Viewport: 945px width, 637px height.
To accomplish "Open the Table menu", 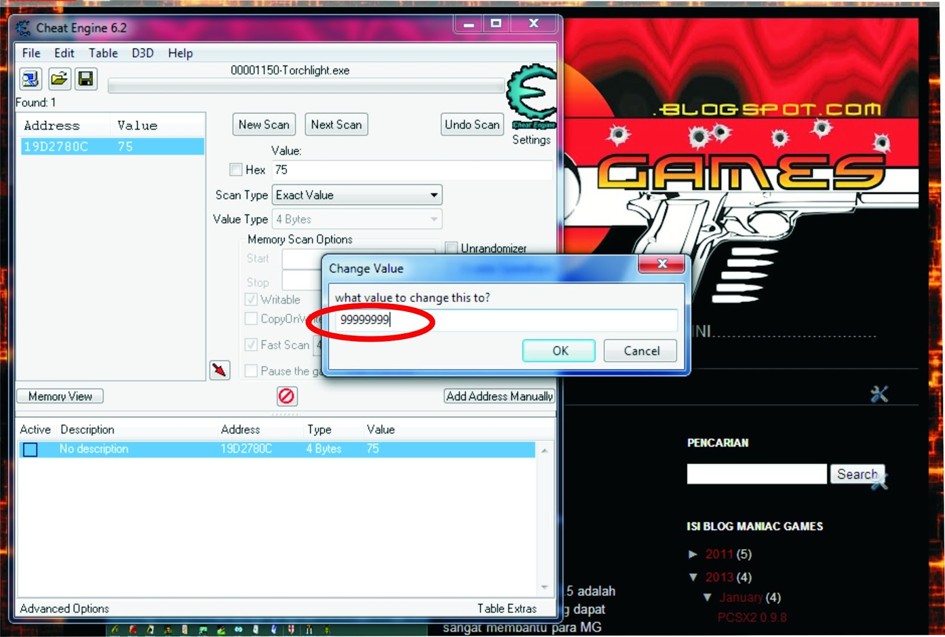I will click(x=103, y=53).
